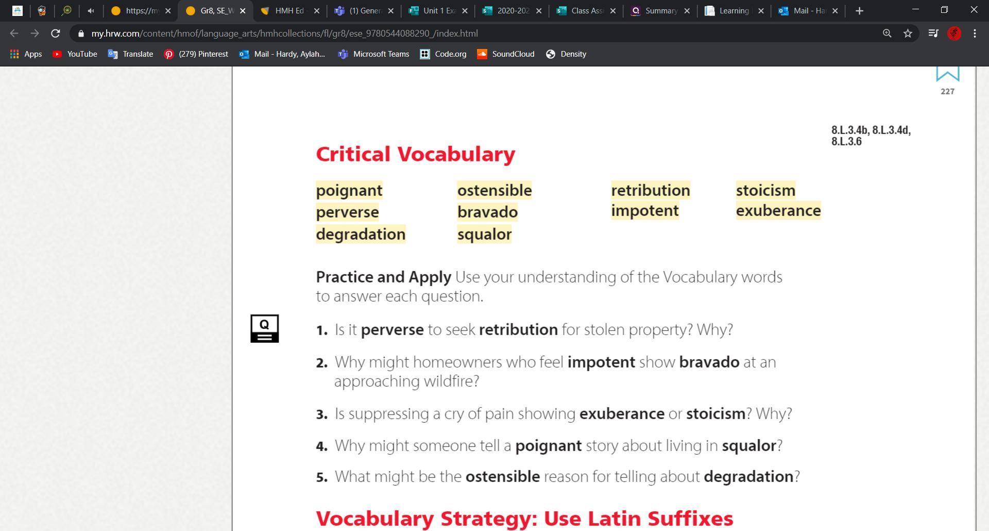
Task: Close the Summary tab
Action: tap(687, 11)
